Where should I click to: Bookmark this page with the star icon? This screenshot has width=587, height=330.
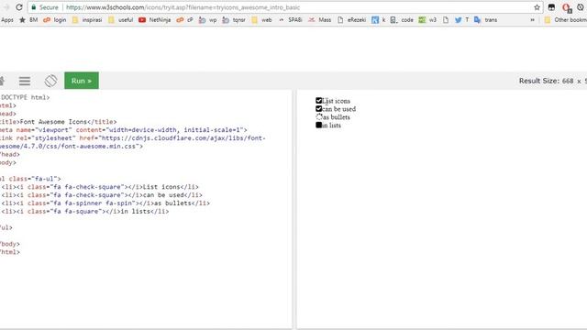coord(537,7)
